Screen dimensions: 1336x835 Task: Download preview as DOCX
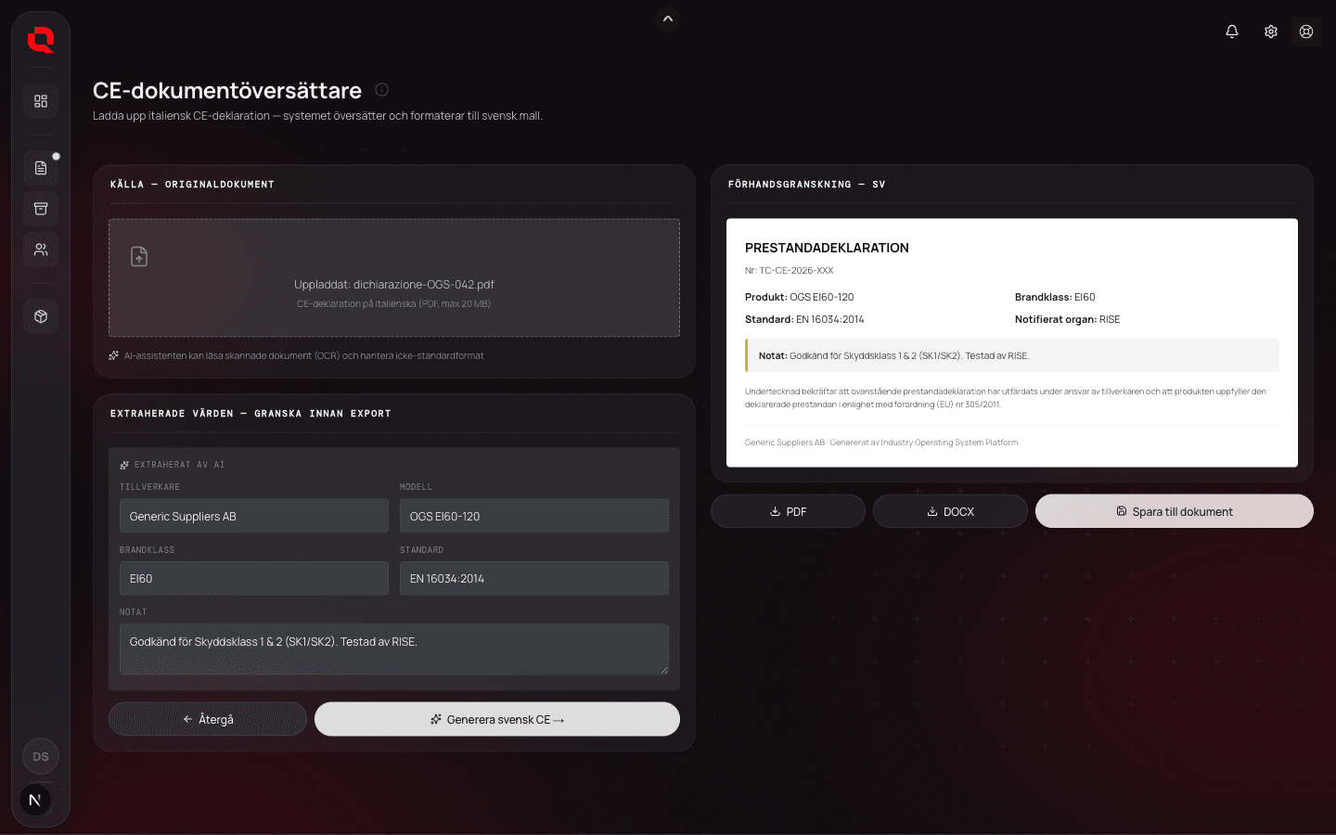pos(950,511)
